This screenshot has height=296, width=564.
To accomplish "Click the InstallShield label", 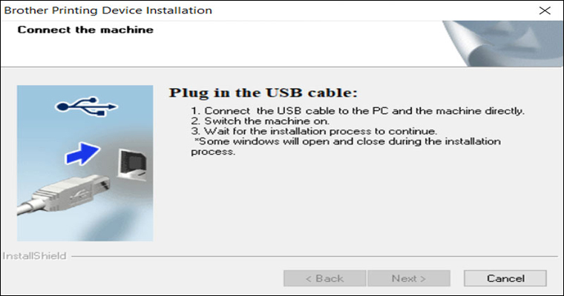I will (x=35, y=256).
